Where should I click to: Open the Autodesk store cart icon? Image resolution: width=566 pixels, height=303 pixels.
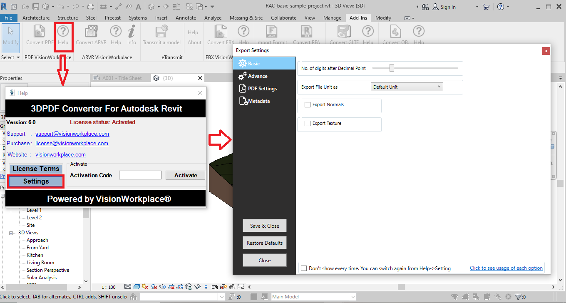pyautogui.click(x=486, y=7)
